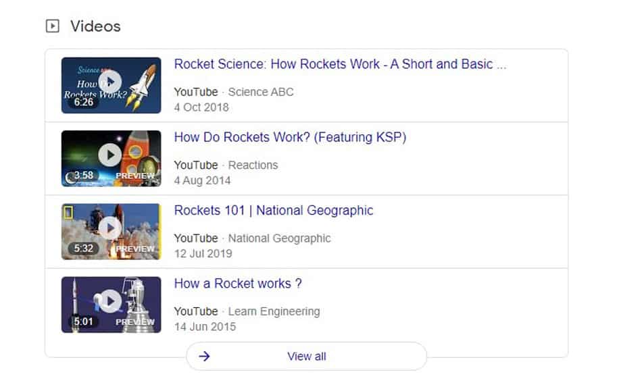Play the Rockets 101 video
This screenshot has height=387, width=619.
pos(110,228)
